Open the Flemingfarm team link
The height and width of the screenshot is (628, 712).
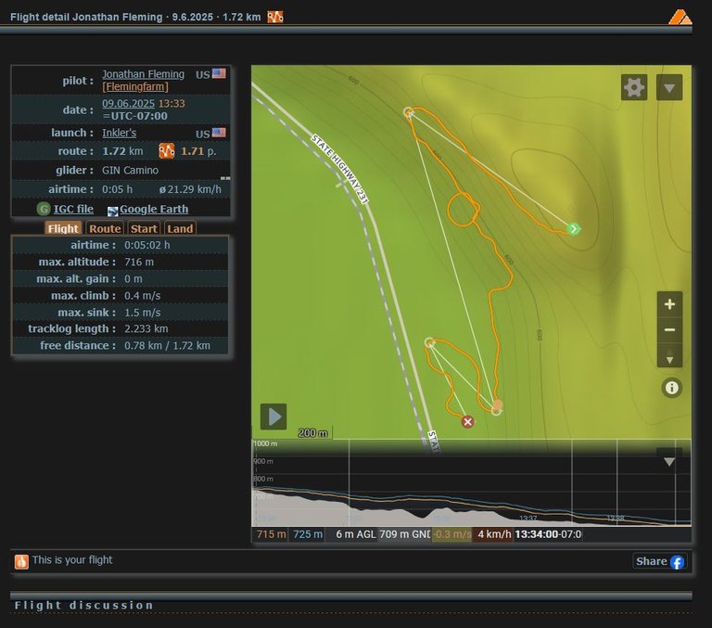pos(135,87)
